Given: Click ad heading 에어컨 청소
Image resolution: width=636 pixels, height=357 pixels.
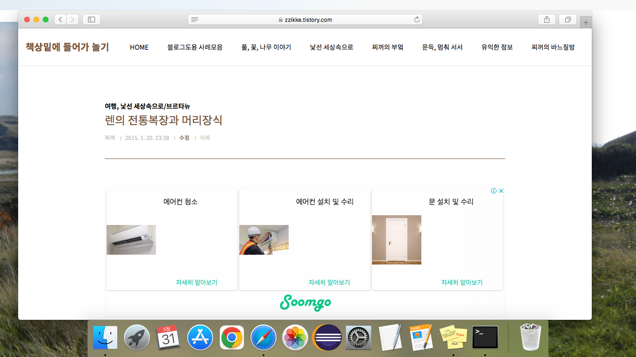Looking at the screenshot, I should 181,202.
